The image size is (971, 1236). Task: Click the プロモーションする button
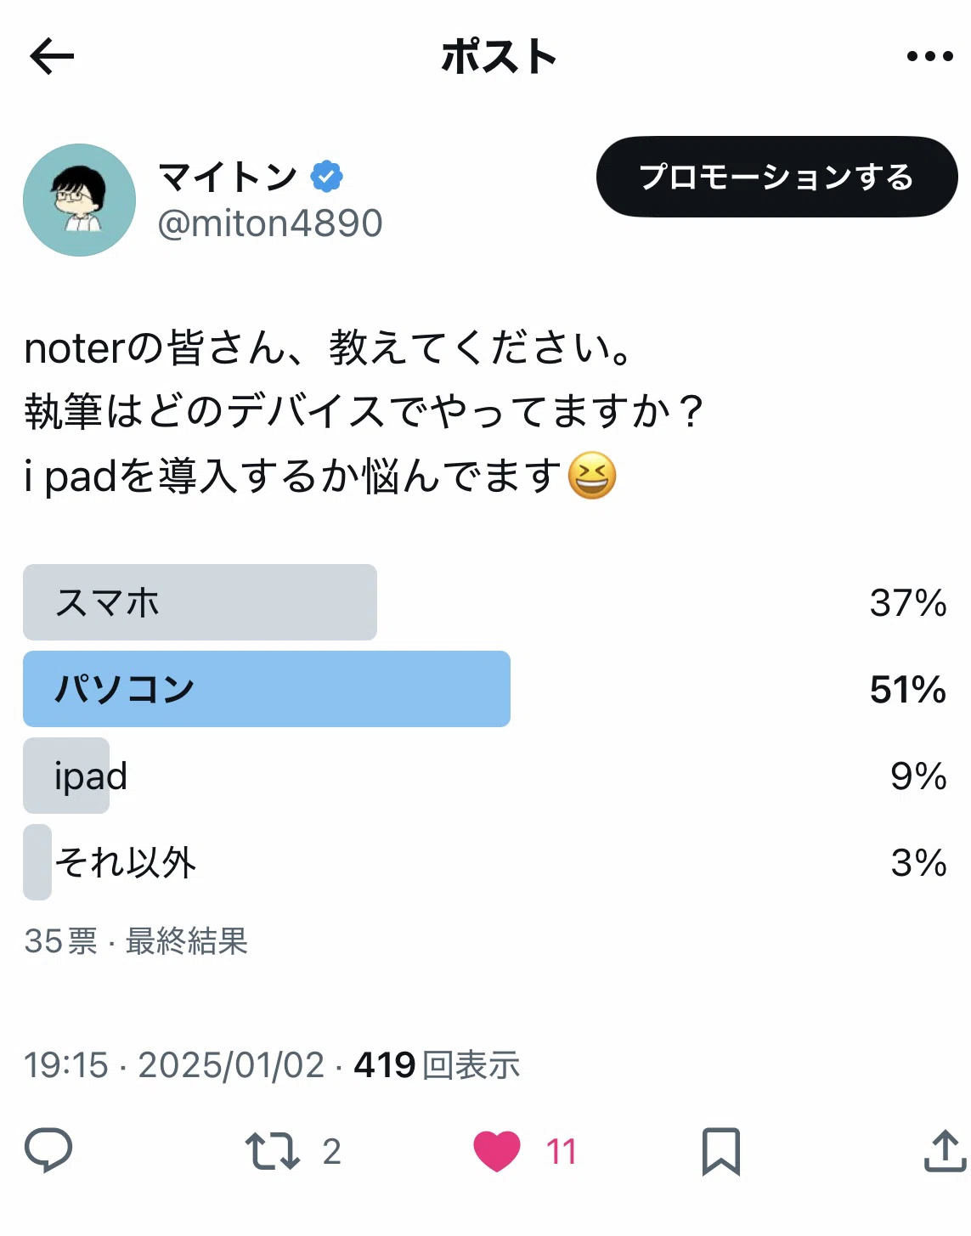coord(776,177)
